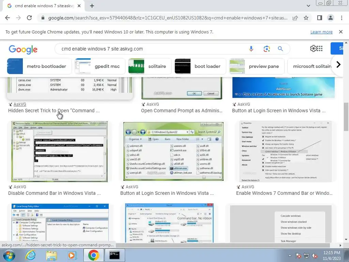Click the Google search input field

[154, 49]
